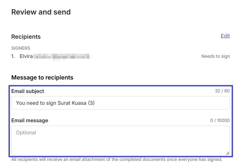Click the "Message to recipients" heading
245x166 pixels.
pyautogui.click(x=42, y=78)
